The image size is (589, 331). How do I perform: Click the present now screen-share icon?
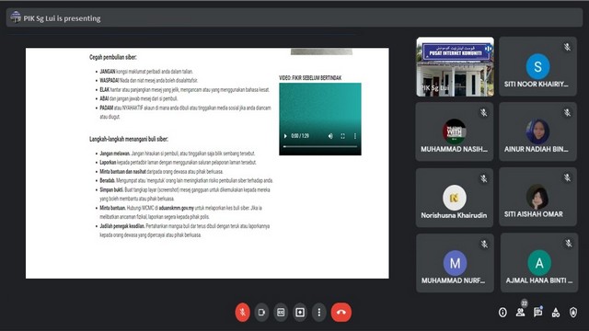[x=300, y=313]
